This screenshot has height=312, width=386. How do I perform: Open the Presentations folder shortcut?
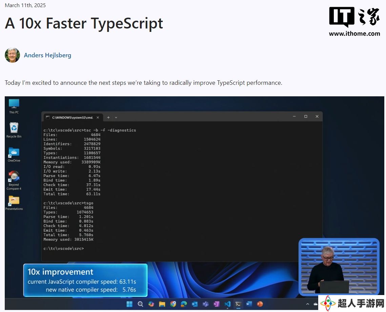[14, 203]
